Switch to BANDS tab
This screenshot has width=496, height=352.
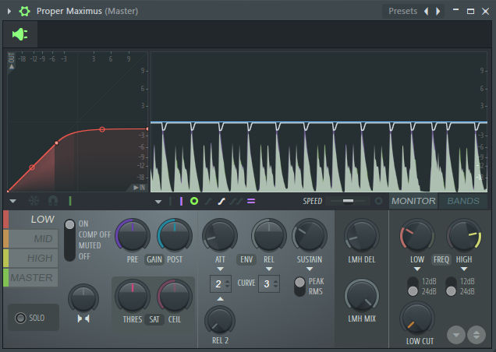click(x=463, y=201)
